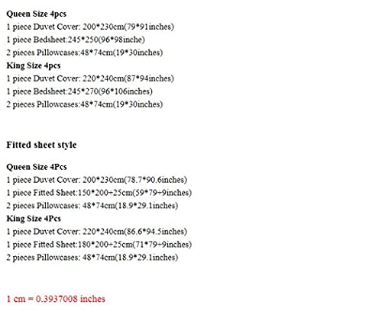Click the 'Queen Size 4pcs' heading
Screen dimensions: 382x317
(37, 14)
